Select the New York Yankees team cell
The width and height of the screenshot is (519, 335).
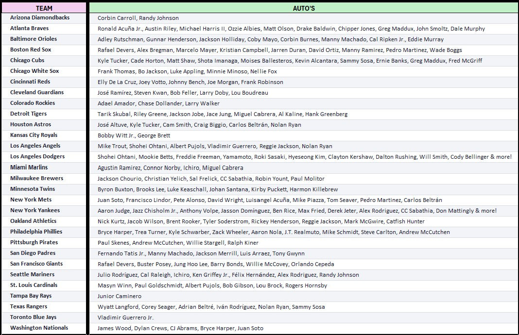click(44, 211)
